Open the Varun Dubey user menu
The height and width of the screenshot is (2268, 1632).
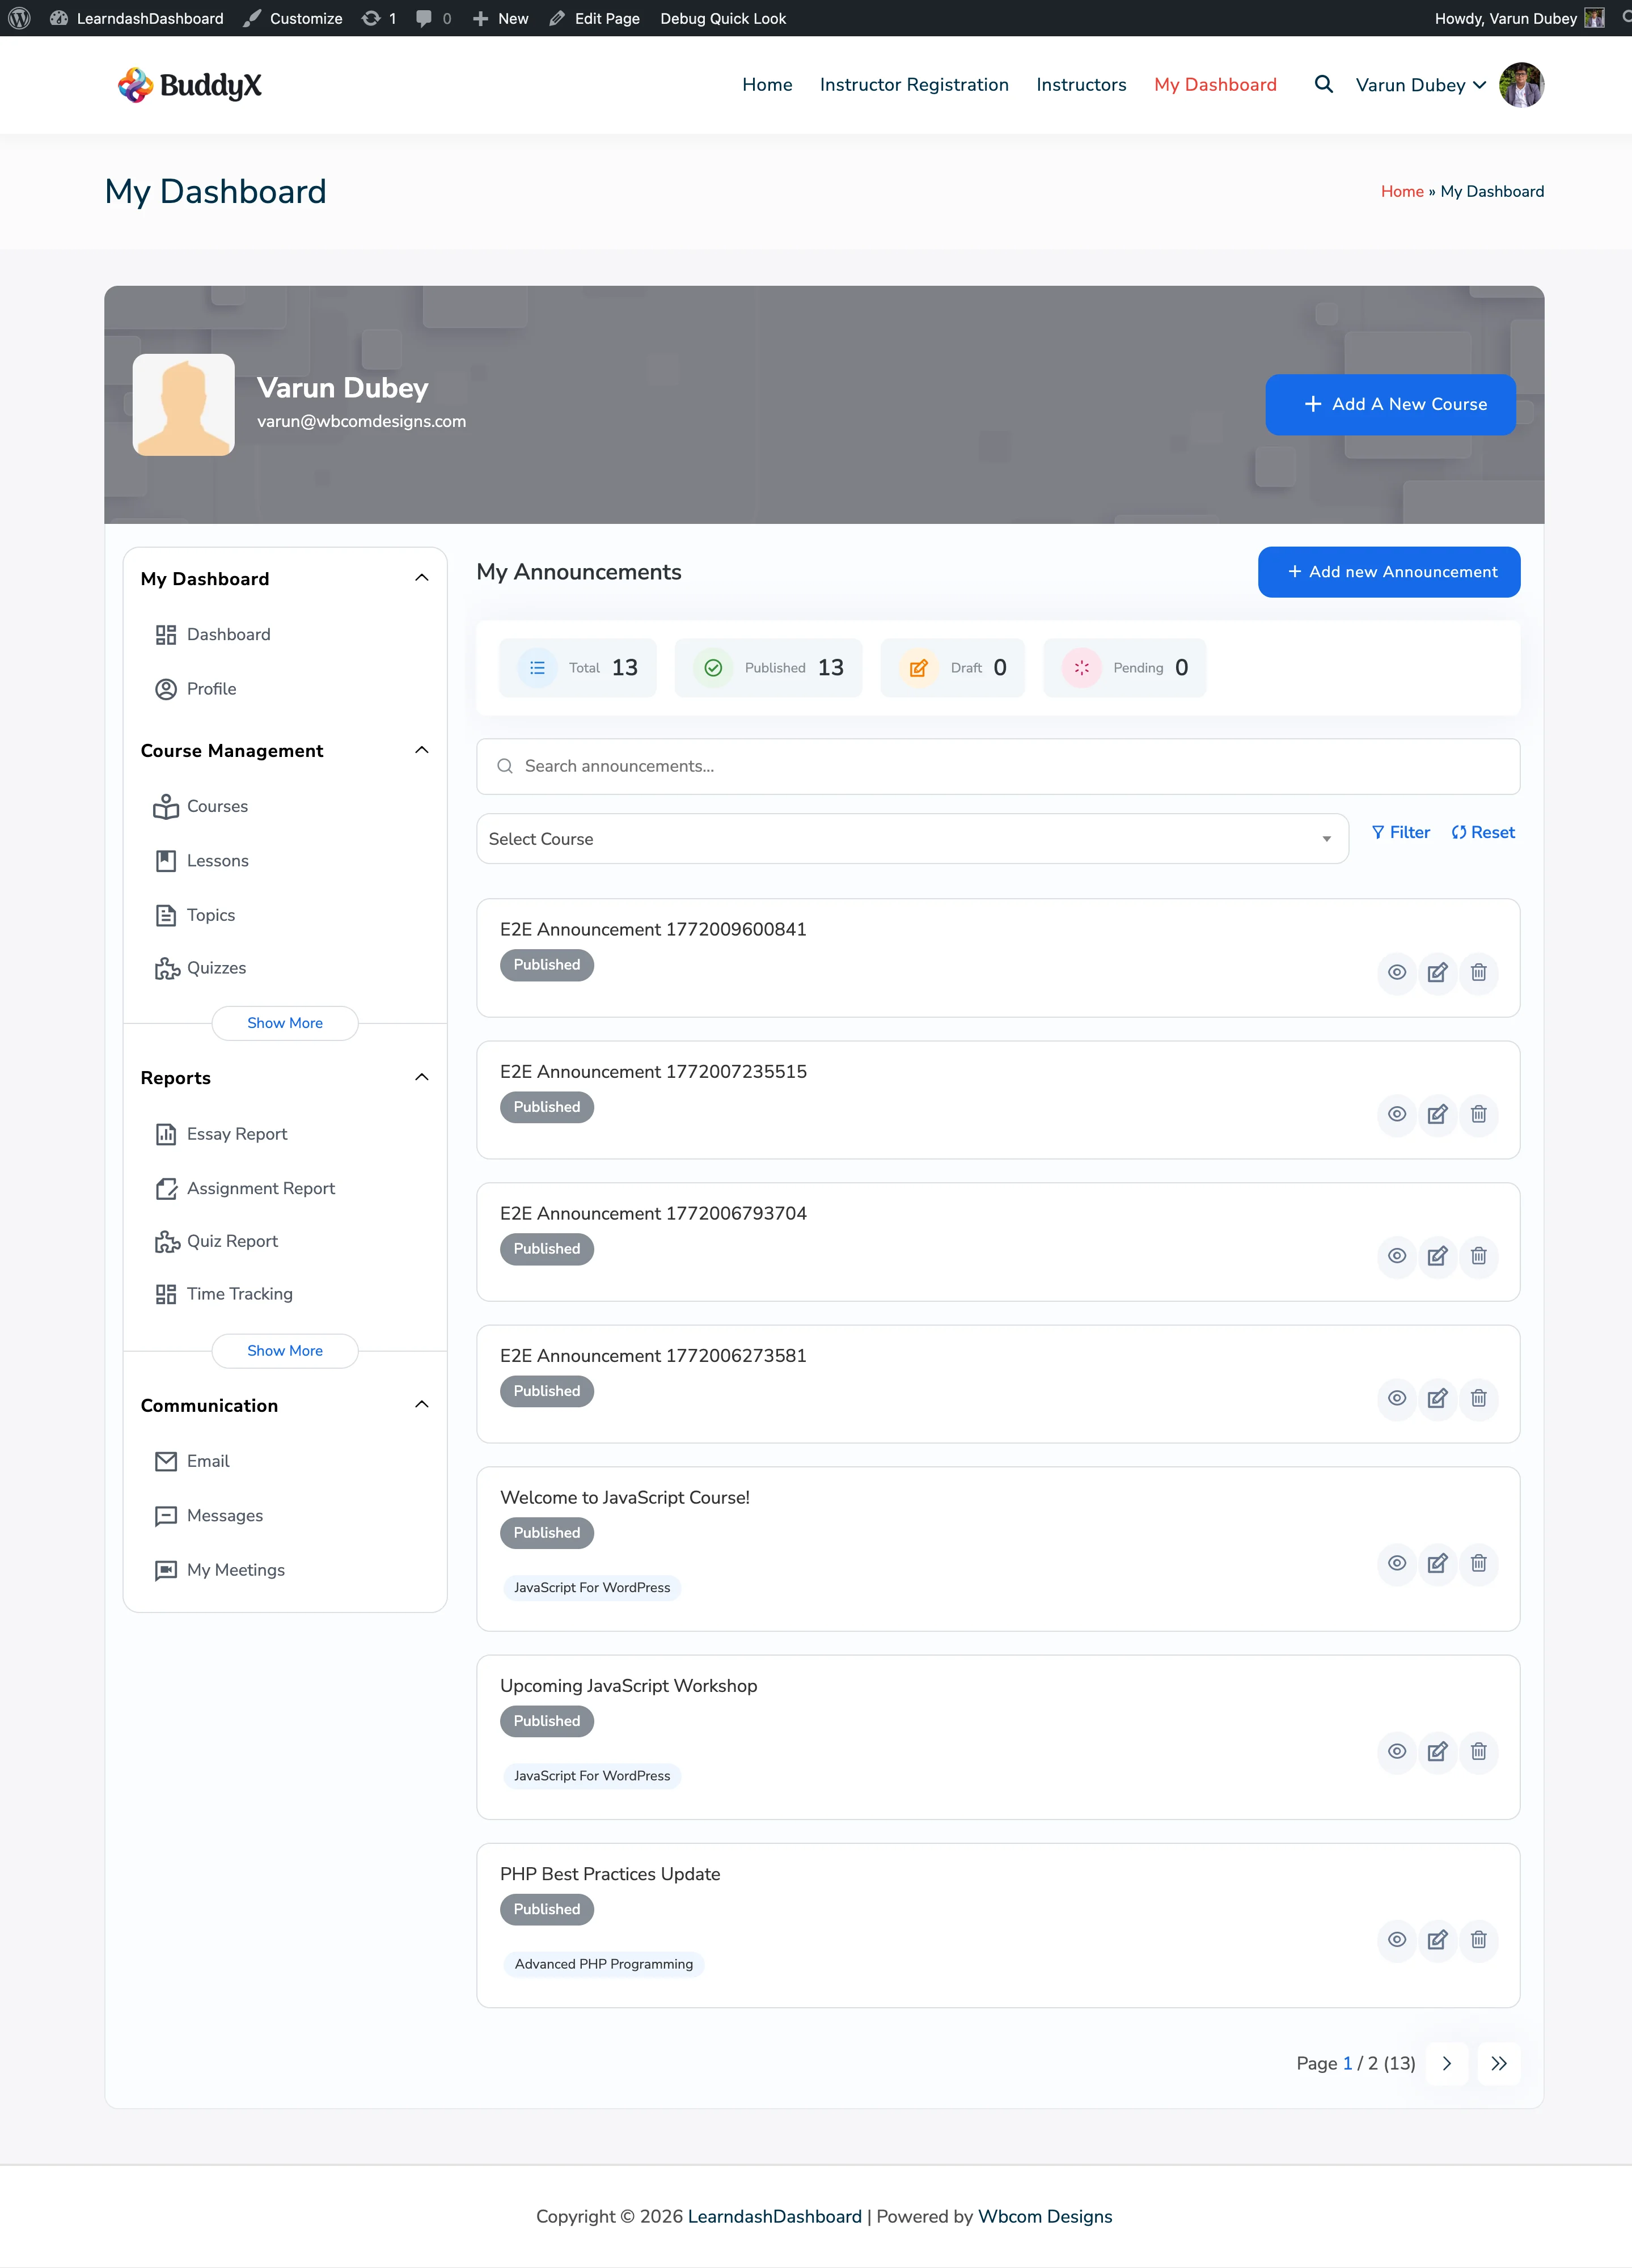click(x=1420, y=85)
